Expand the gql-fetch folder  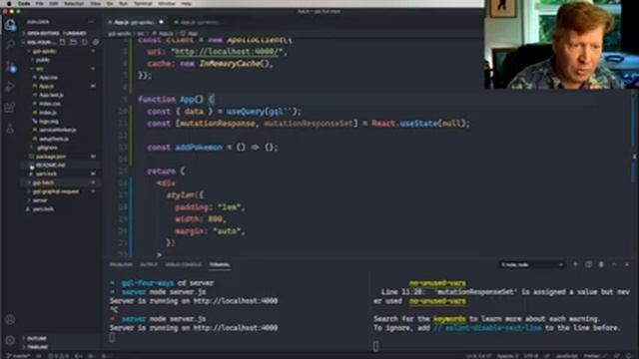point(60,182)
